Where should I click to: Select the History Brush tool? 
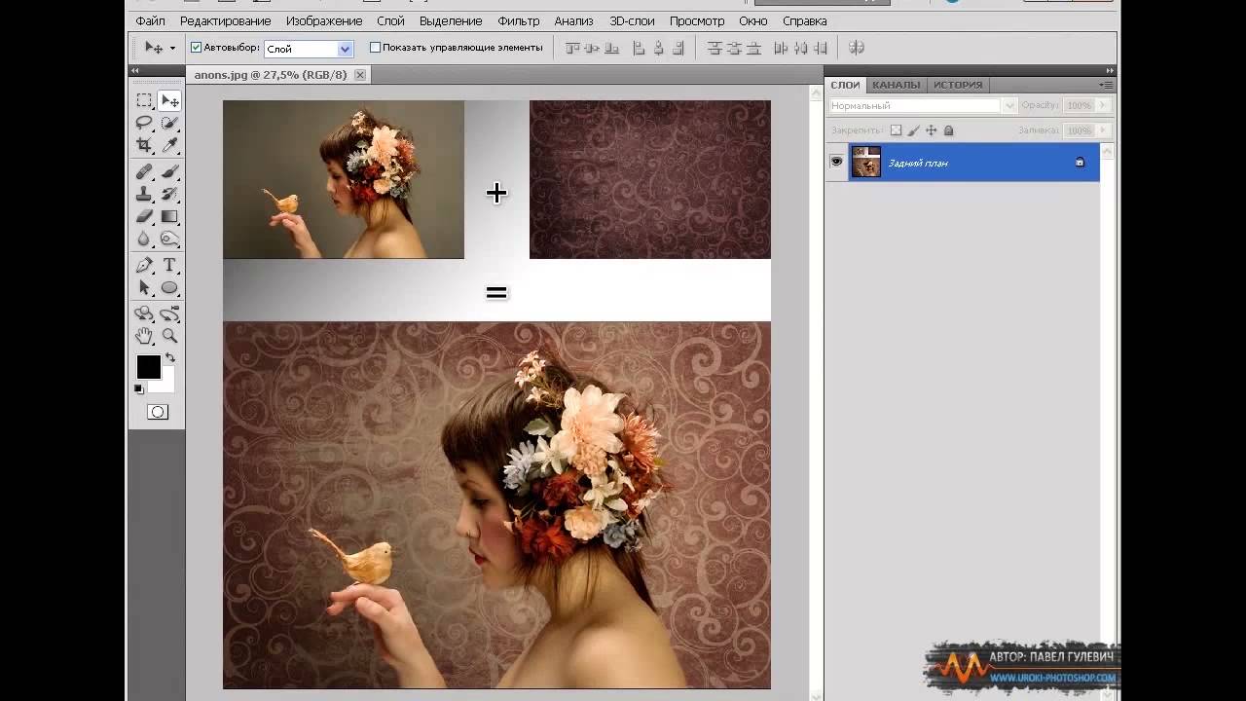coord(169,194)
